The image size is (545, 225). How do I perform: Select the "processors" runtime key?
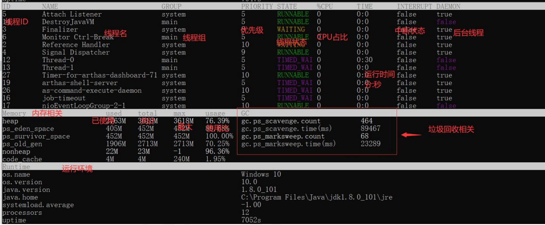pos(22,213)
